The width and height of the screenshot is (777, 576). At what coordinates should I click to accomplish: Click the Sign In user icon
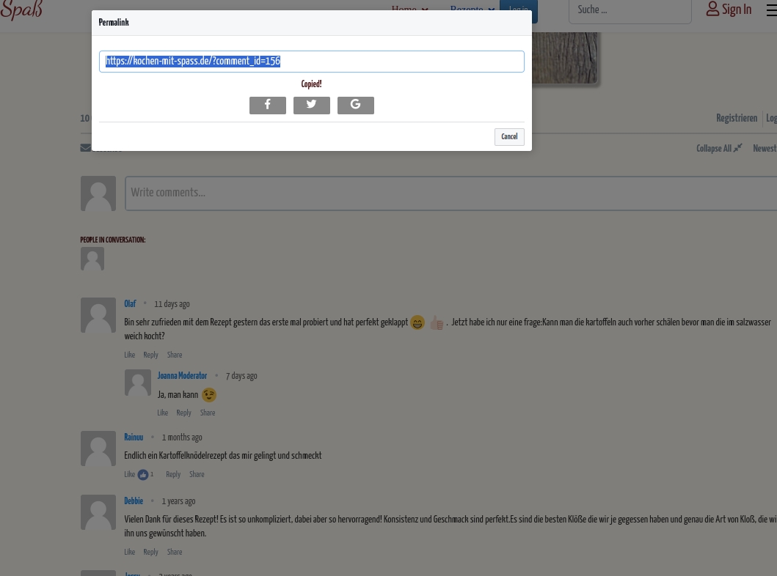pyautogui.click(x=712, y=9)
